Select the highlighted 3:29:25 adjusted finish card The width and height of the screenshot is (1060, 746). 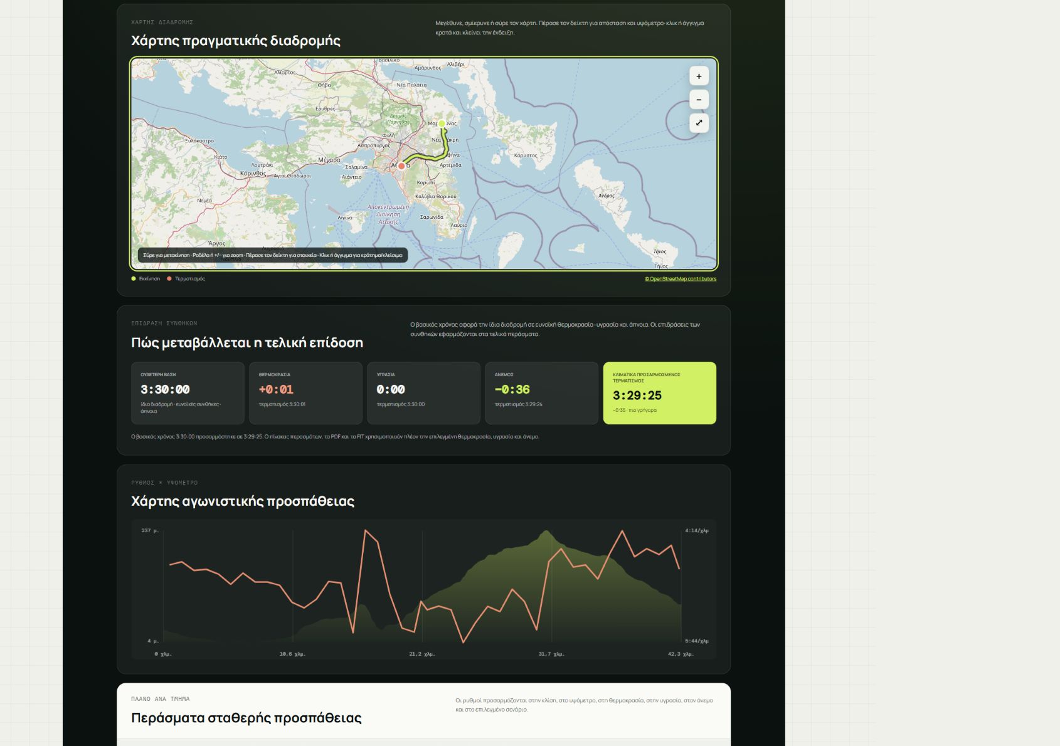coord(659,393)
